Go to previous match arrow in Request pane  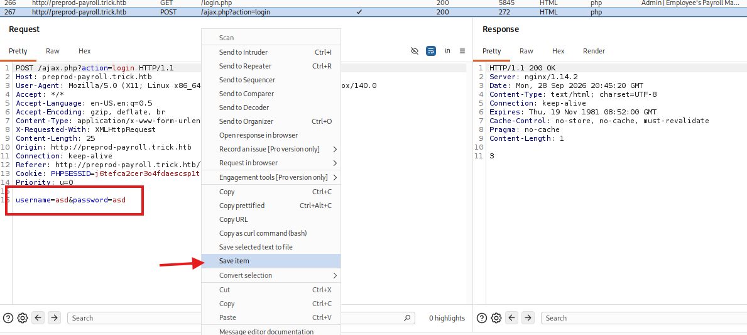[38, 318]
